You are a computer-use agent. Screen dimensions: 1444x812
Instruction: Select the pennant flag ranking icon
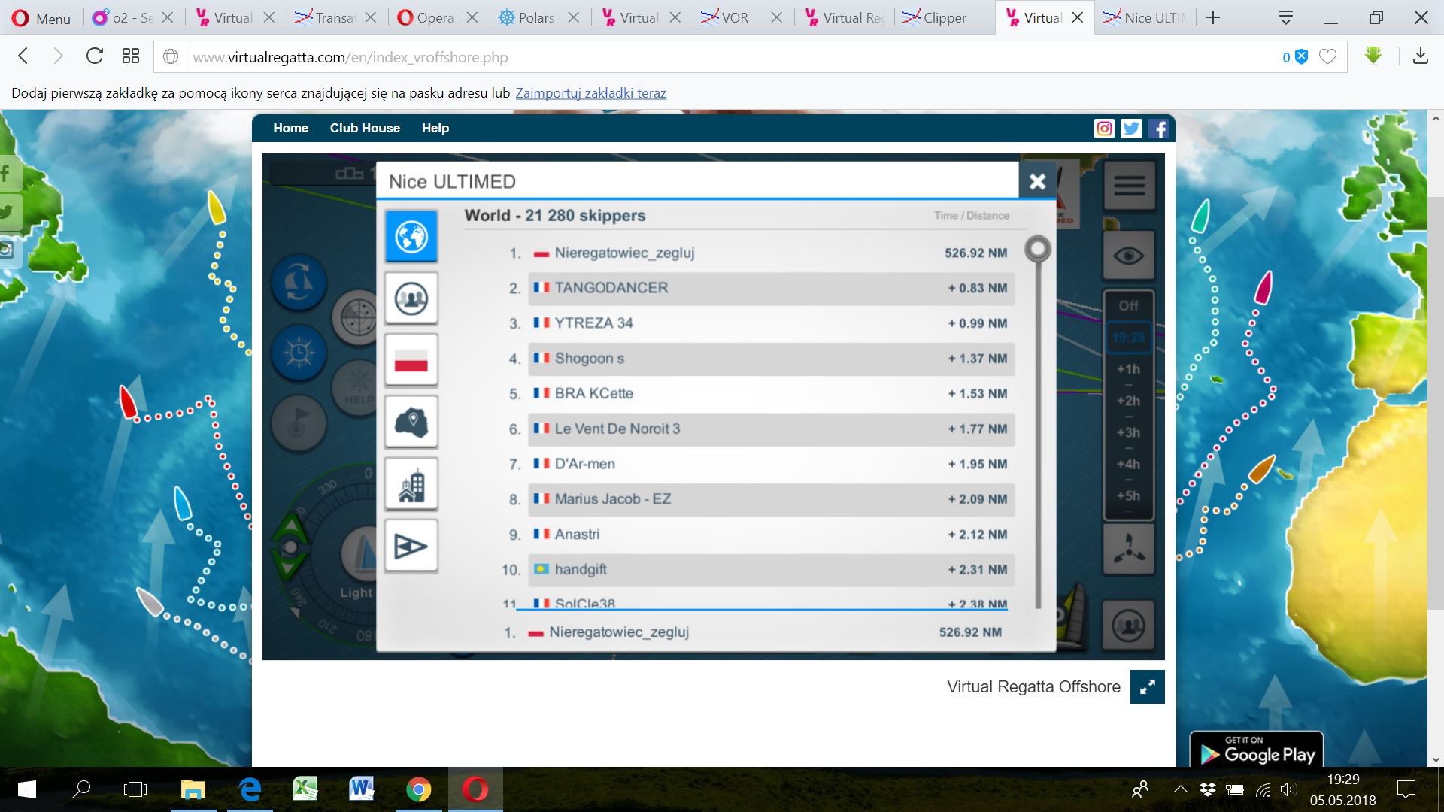[411, 547]
